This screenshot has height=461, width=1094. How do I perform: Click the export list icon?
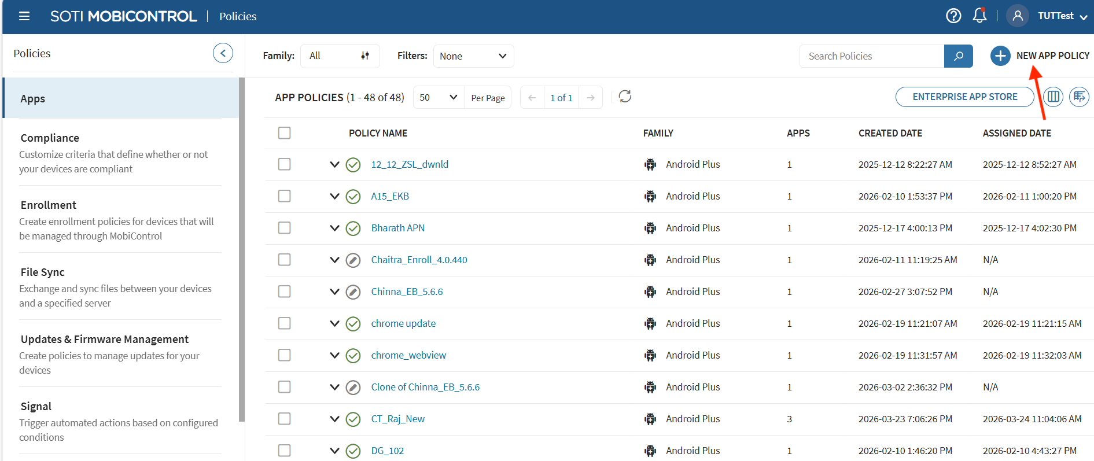[x=1079, y=97]
